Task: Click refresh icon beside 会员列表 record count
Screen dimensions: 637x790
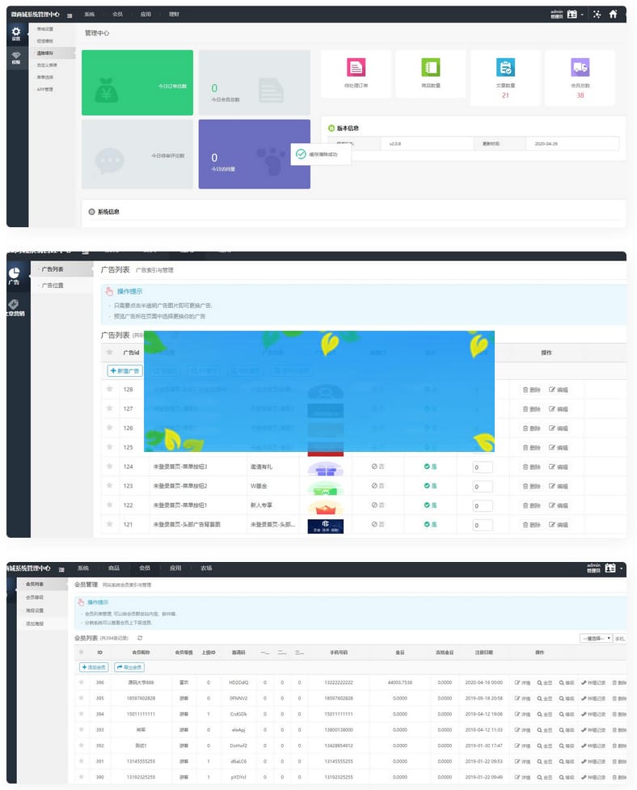Action: point(140,638)
